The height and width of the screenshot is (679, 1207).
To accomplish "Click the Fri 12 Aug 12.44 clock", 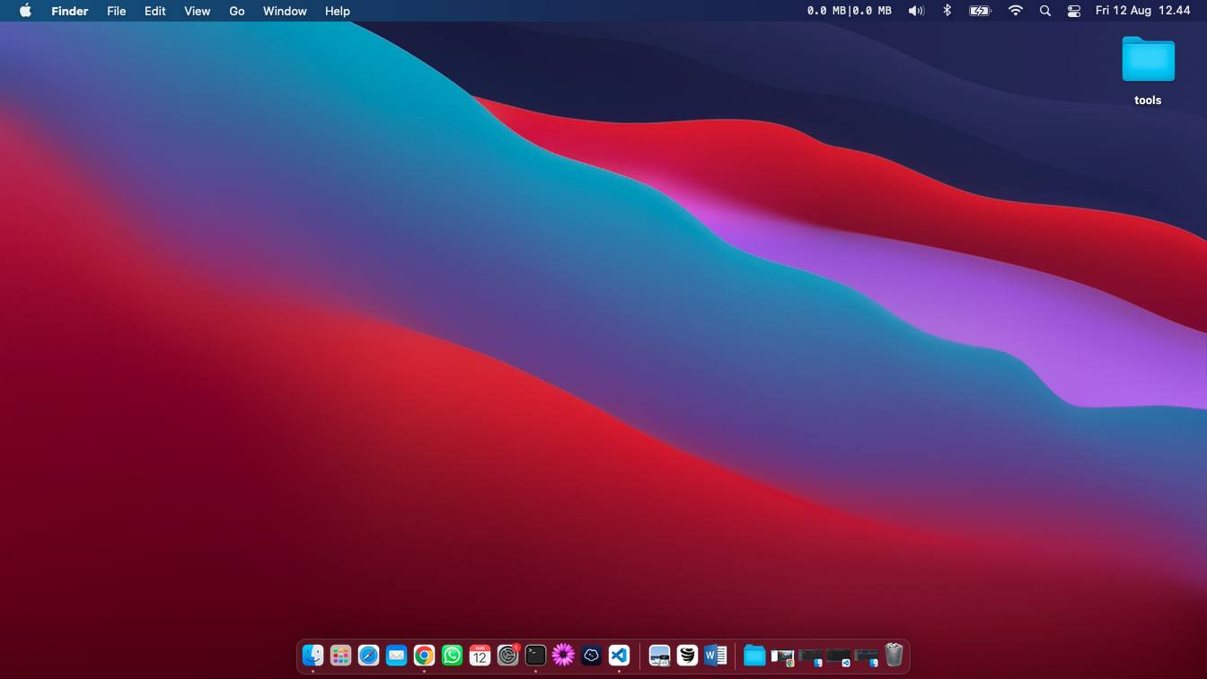I will [x=1142, y=11].
